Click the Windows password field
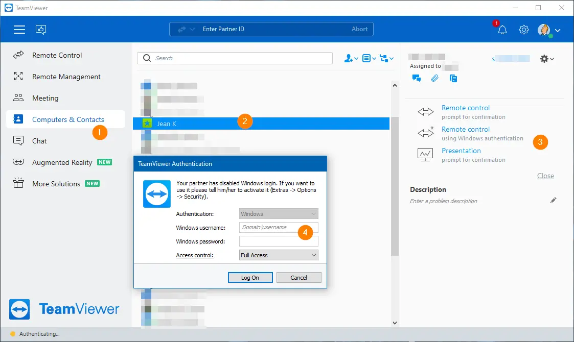 click(279, 241)
